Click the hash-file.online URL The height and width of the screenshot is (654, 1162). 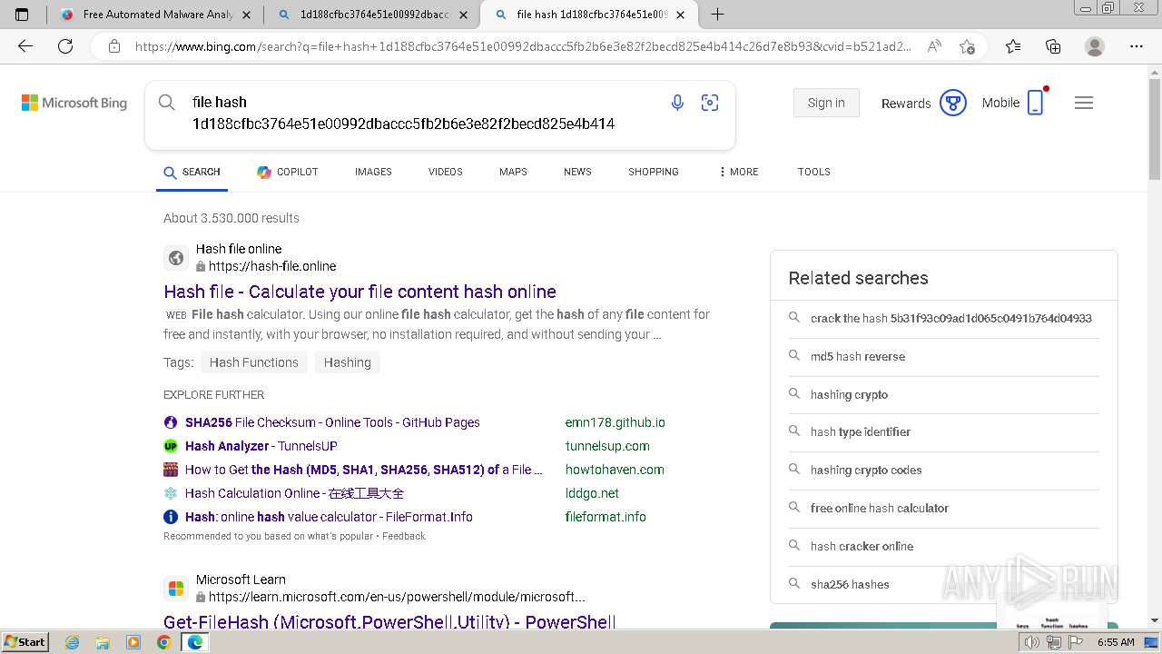(272, 266)
